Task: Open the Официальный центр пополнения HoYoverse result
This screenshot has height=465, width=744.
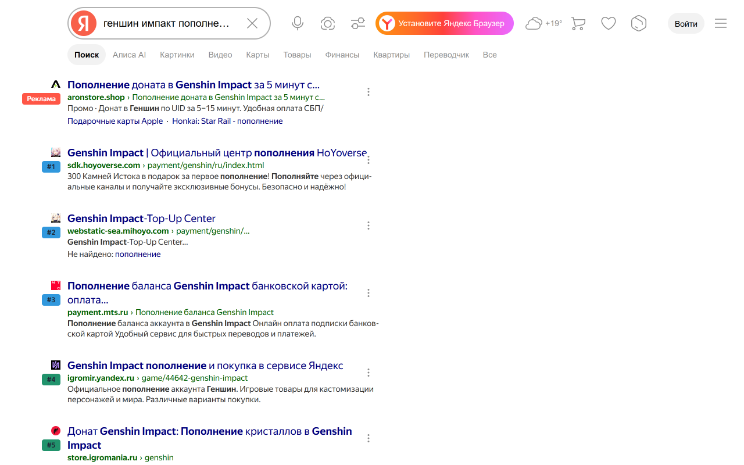Action: 217,153
